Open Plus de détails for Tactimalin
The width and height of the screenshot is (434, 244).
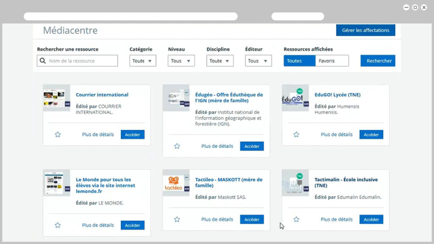tap(337, 219)
